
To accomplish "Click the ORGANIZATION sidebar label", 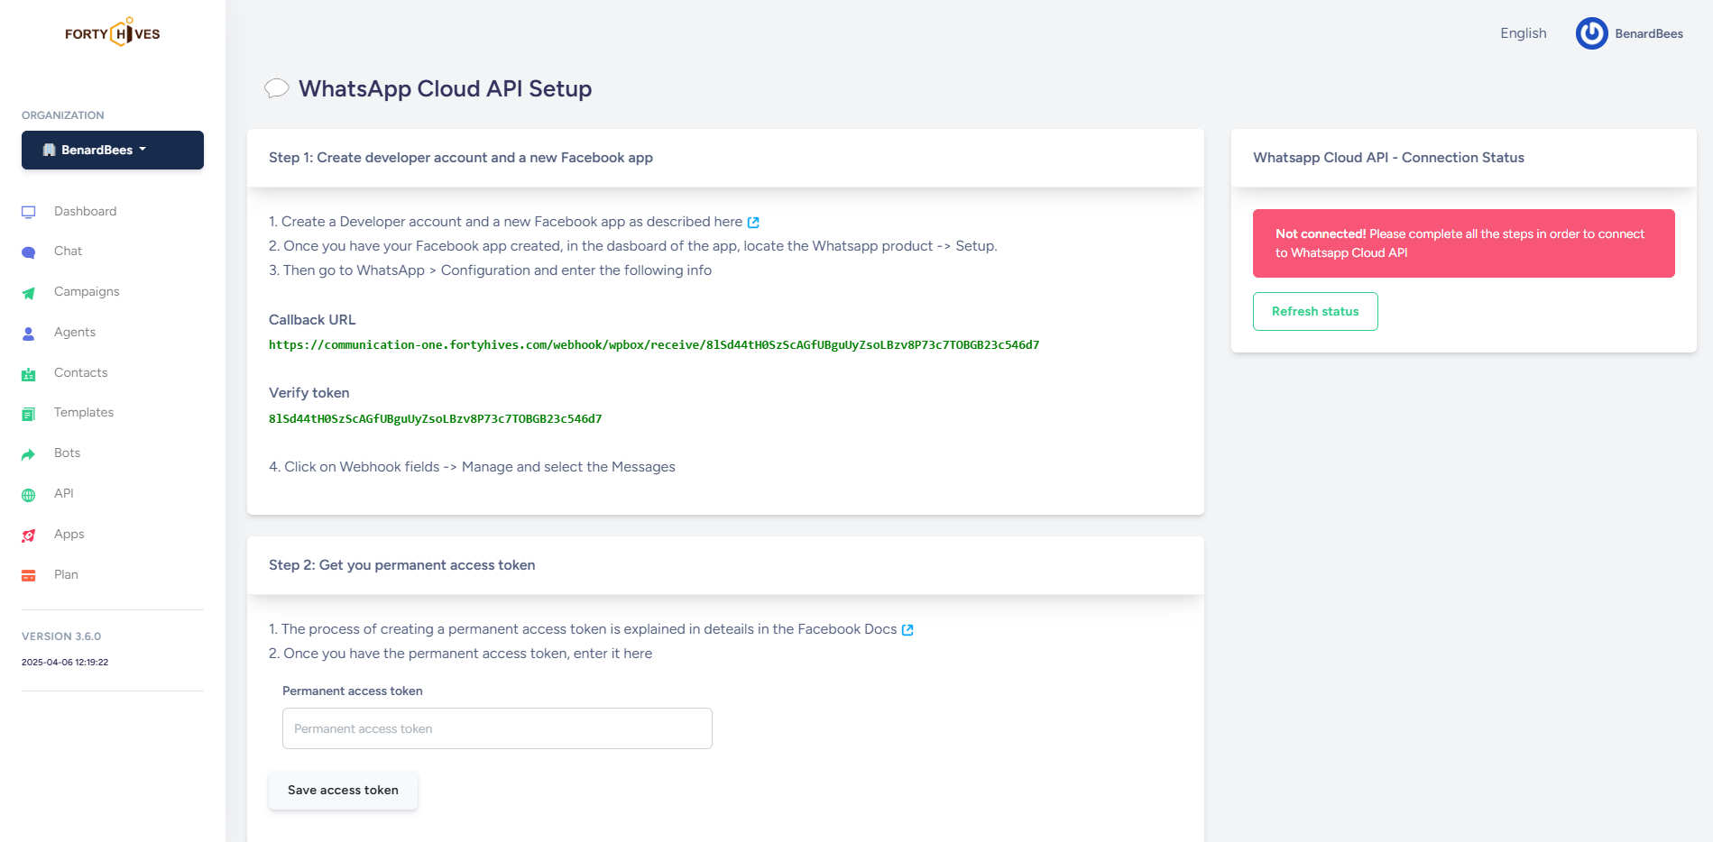I will (x=63, y=115).
